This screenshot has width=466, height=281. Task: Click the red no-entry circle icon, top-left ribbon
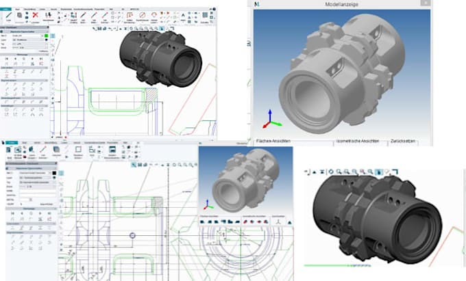[143, 15]
